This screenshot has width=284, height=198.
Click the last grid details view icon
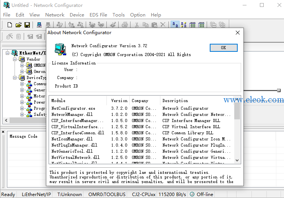[x=201, y=25]
